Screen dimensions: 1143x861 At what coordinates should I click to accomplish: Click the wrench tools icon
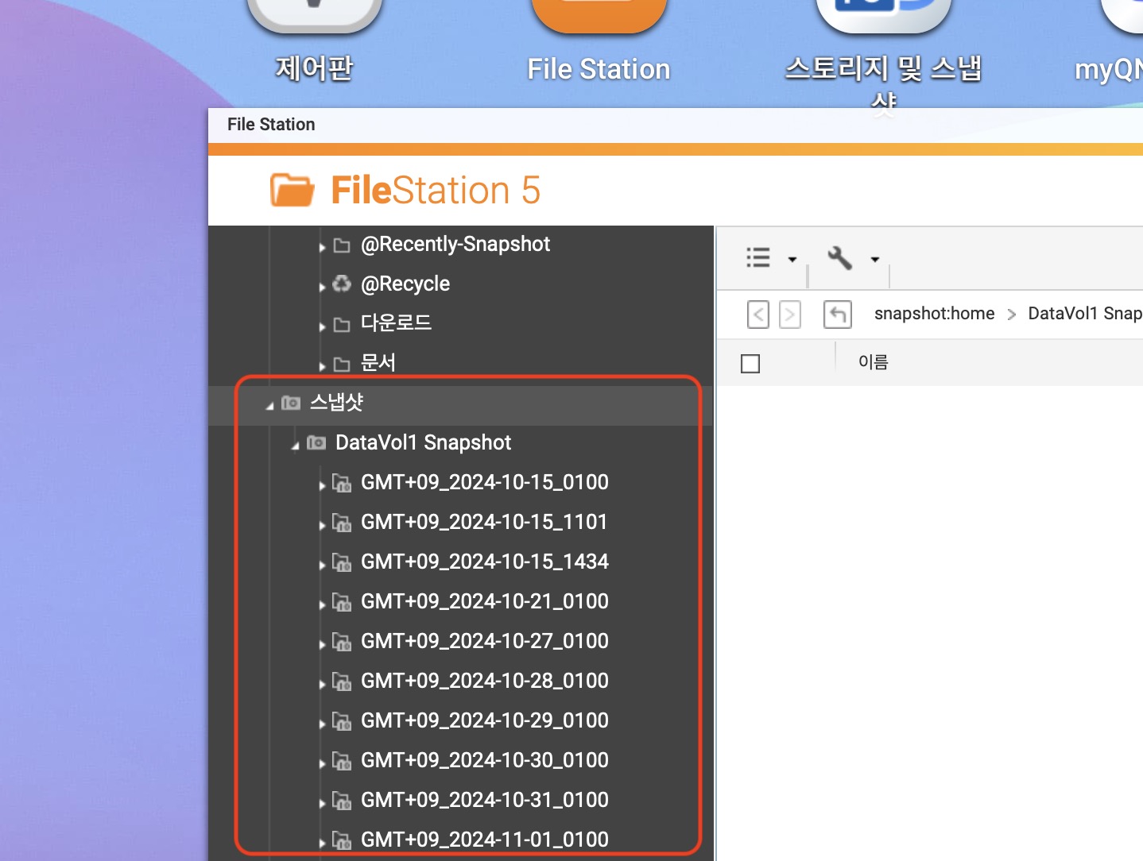840,257
